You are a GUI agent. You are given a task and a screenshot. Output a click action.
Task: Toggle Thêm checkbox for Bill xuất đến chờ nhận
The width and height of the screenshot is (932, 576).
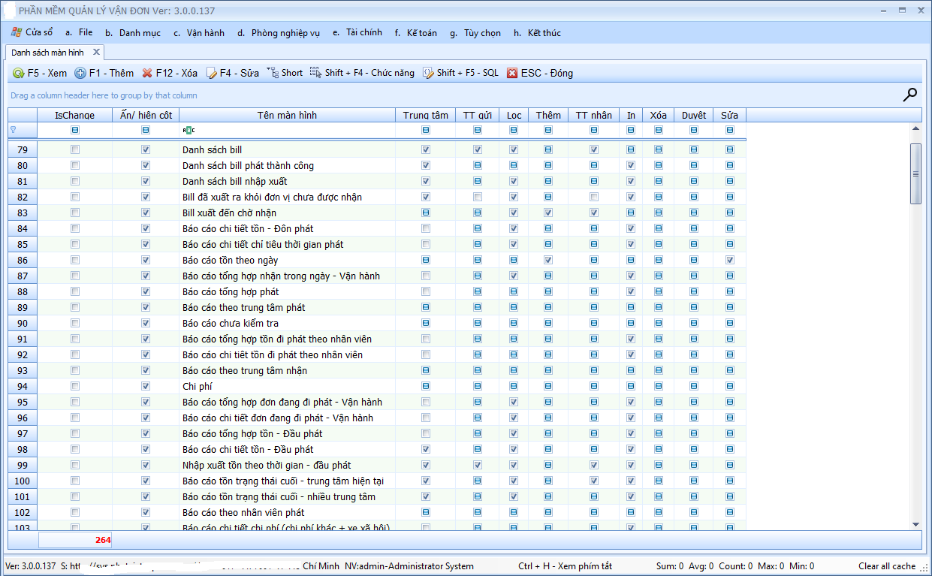(548, 213)
